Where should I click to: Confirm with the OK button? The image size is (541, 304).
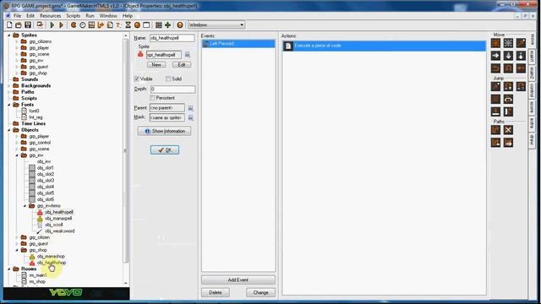click(165, 150)
